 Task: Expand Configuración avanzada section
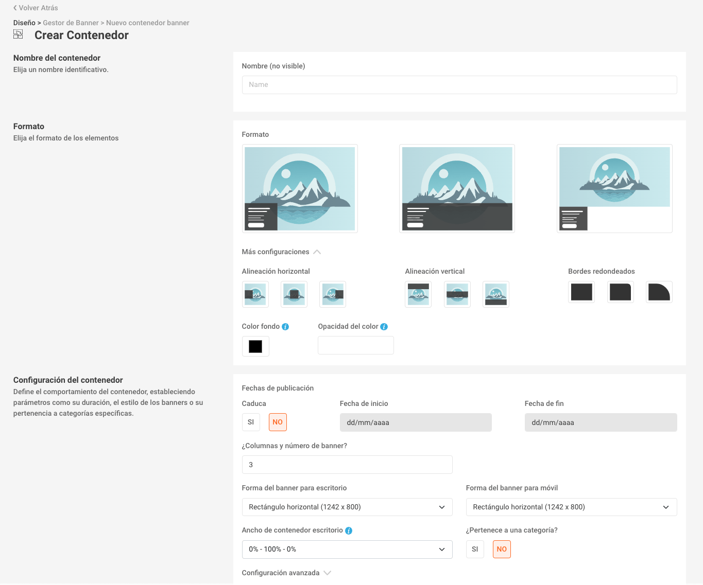coord(286,573)
